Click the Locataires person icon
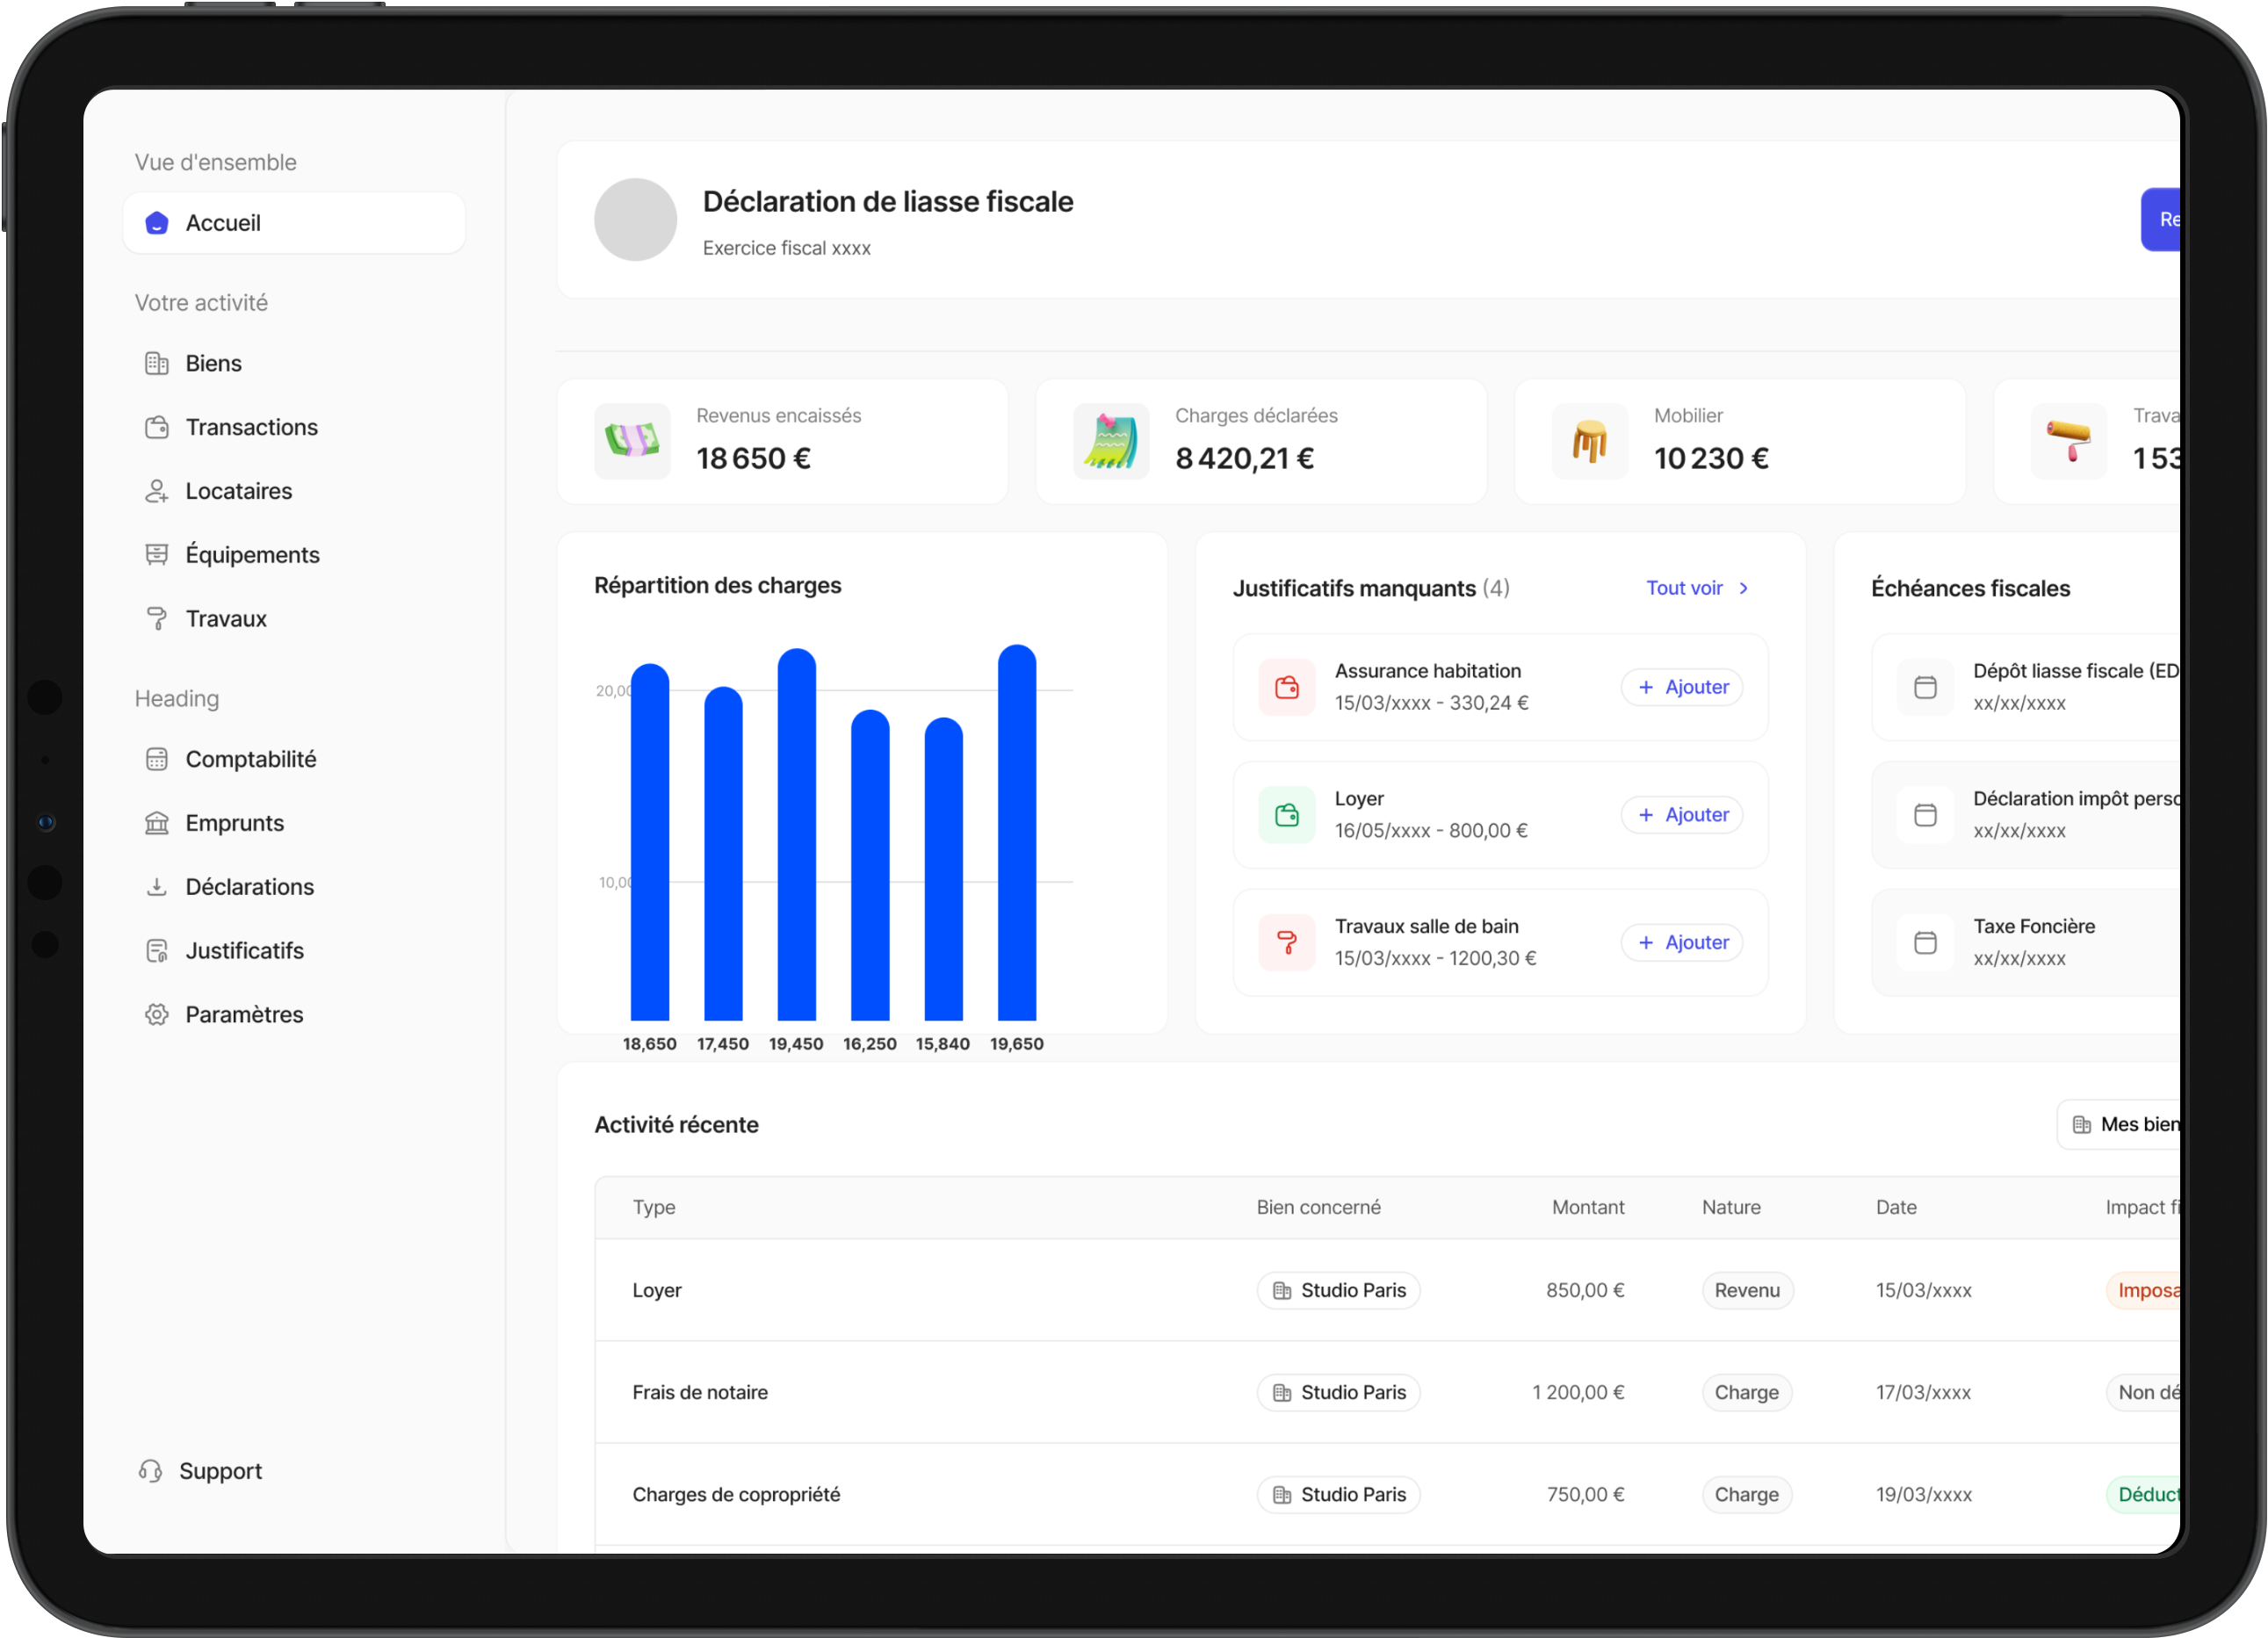 [158, 491]
